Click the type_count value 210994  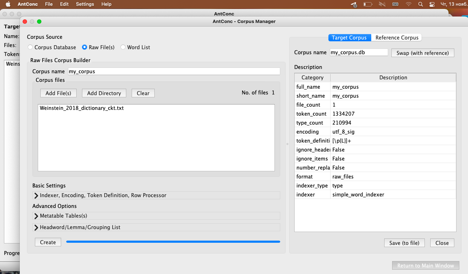342,123
